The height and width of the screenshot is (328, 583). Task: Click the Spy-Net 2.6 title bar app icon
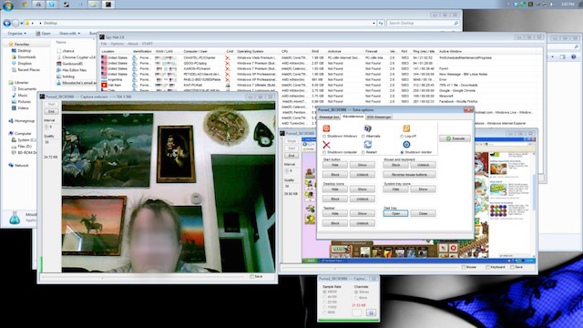pyautogui.click(x=101, y=37)
